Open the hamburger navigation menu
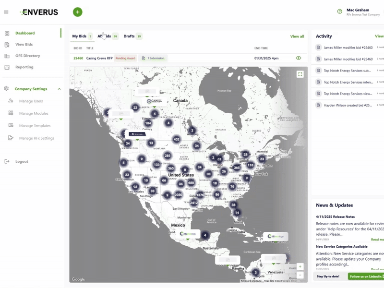384x288 pixels. (6, 12)
